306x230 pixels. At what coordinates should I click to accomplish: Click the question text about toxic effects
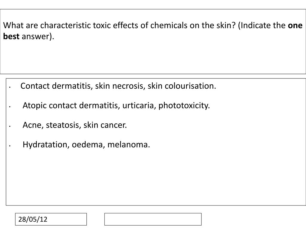(x=153, y=31)
